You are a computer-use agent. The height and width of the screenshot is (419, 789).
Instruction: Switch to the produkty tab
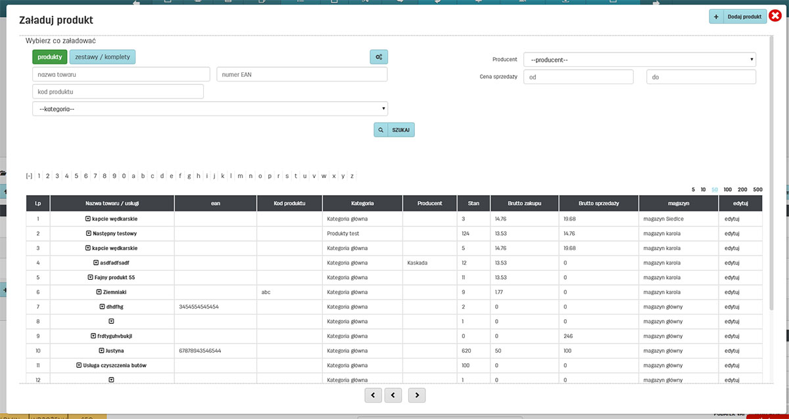pyautogui.click(x=50, y=57)
